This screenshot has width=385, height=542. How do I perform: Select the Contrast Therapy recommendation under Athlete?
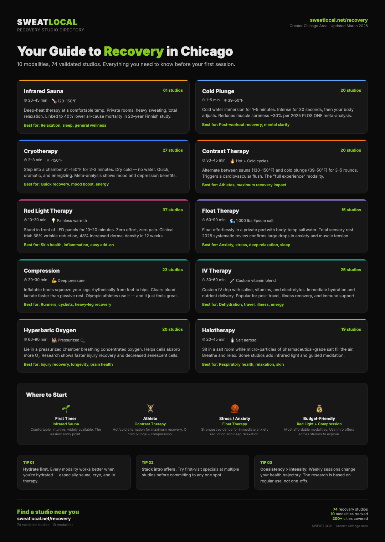(150, 424)
